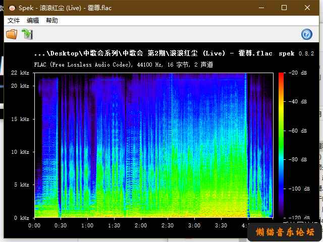Open the 帮助 menu
Viewport: 323px width, 242px height.
[x=52, y=21]
